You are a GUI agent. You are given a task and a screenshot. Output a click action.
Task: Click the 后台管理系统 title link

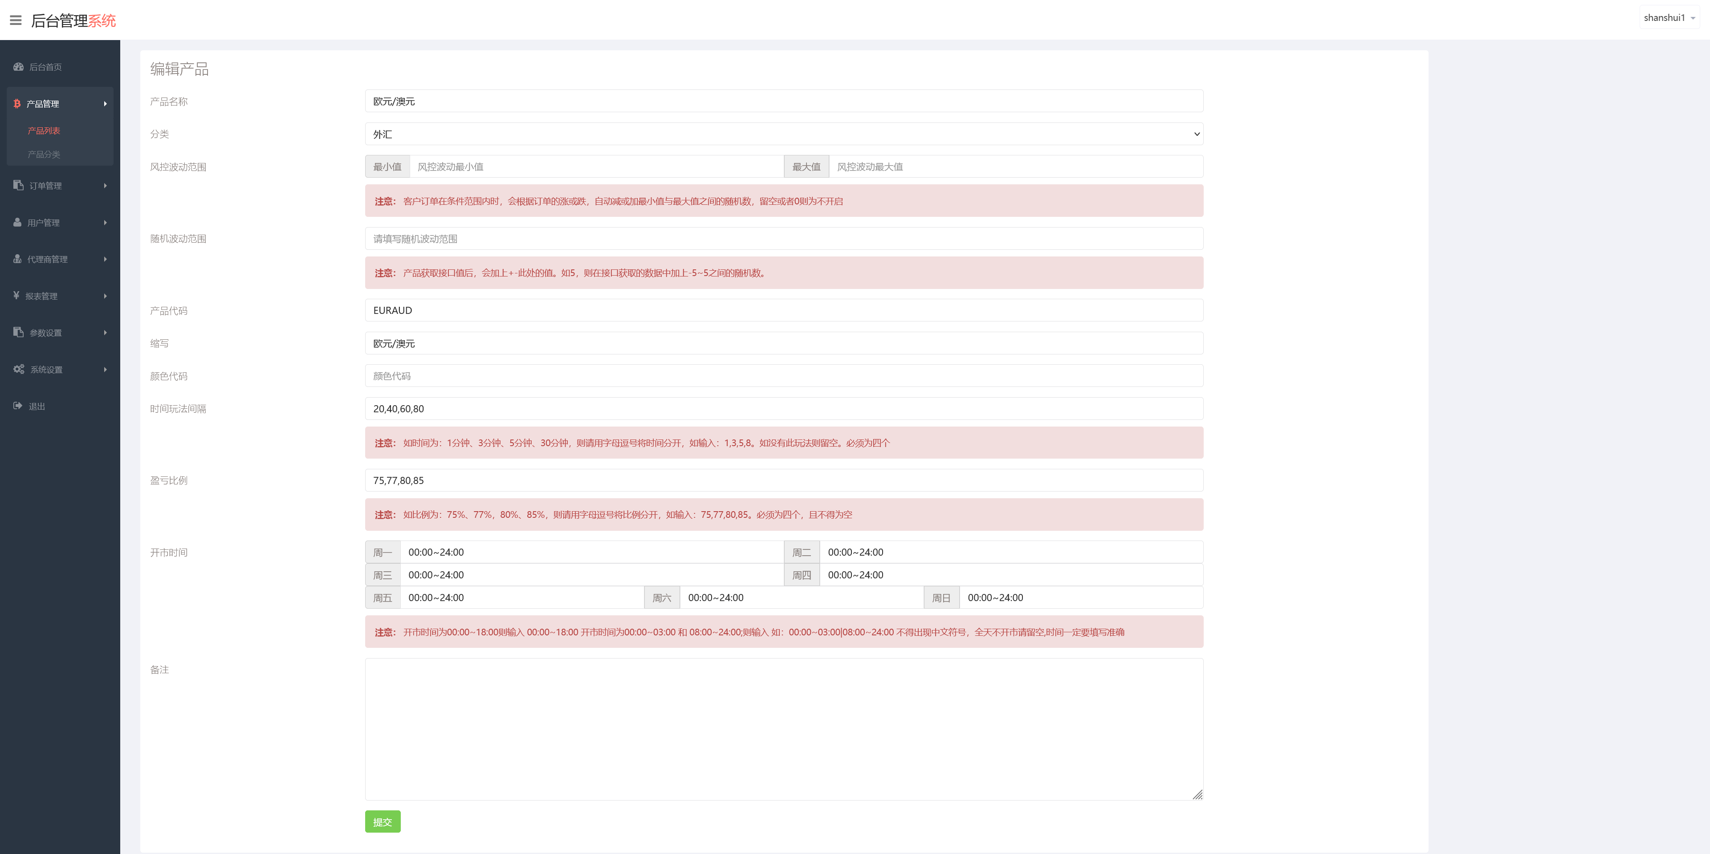pos(73,20)
